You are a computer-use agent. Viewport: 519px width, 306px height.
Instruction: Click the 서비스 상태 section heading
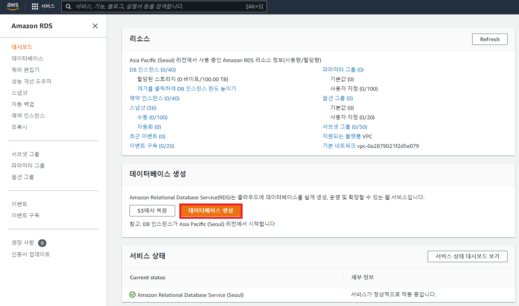(x=147, y=256)
